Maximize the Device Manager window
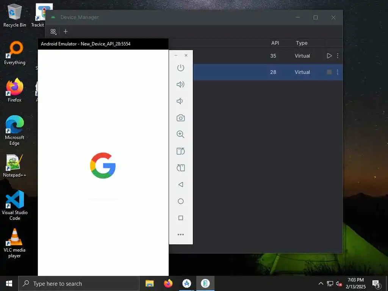The image size is (388, 291). point(316,17)
